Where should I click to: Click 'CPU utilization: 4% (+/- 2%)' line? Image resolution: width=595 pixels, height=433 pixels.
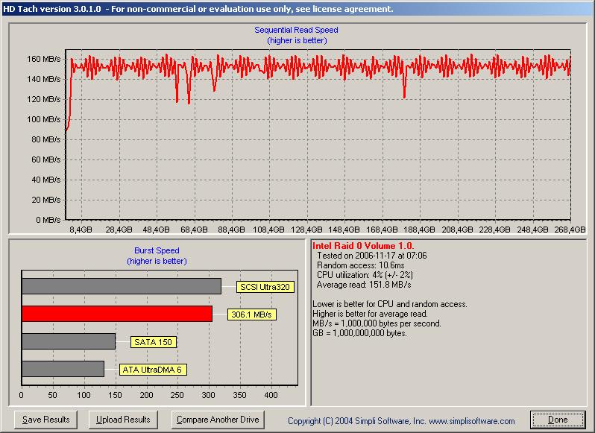click(x=365, y=275)
